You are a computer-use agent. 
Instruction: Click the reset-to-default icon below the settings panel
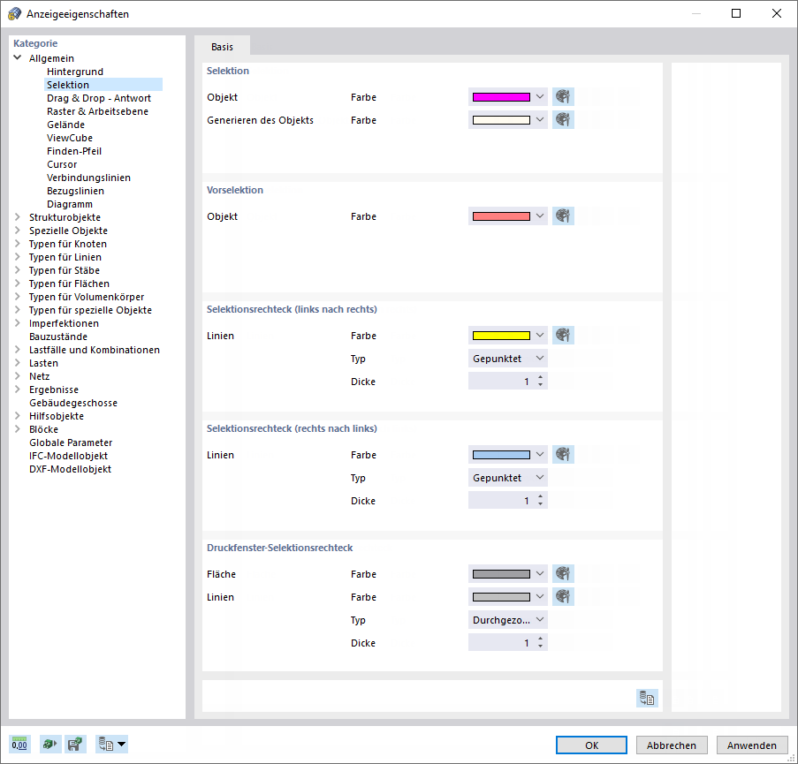point(647,698)
